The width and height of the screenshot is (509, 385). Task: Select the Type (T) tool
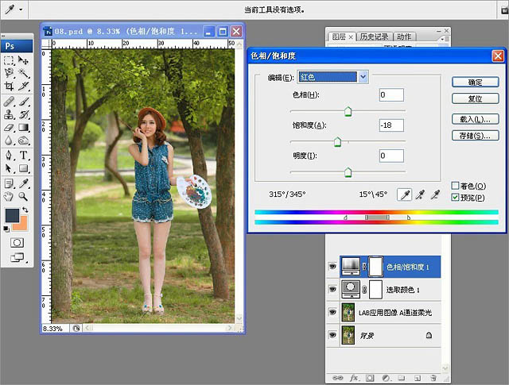pyautogui.click(x=24, y=155)
